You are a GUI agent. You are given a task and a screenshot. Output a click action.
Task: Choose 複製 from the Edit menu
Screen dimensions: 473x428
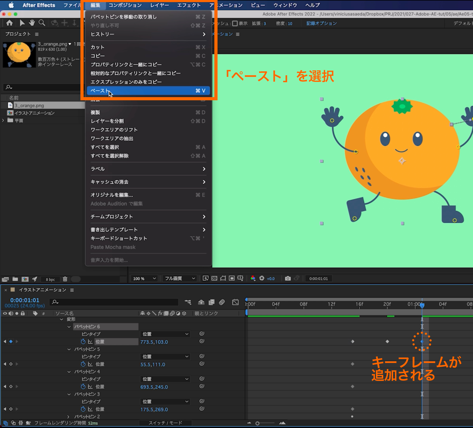pos(148,112)
